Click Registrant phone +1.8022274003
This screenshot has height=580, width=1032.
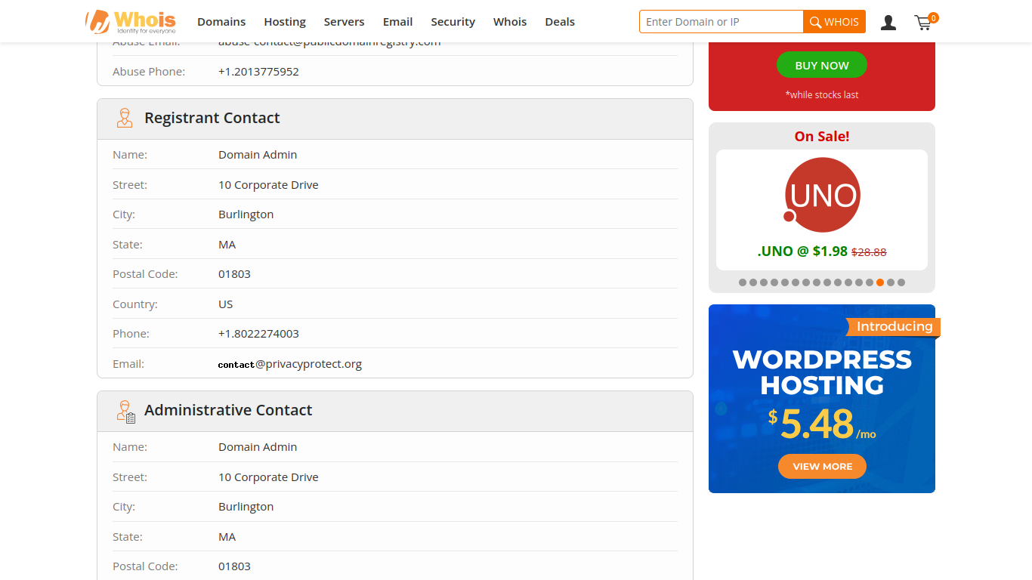[258, 334]
